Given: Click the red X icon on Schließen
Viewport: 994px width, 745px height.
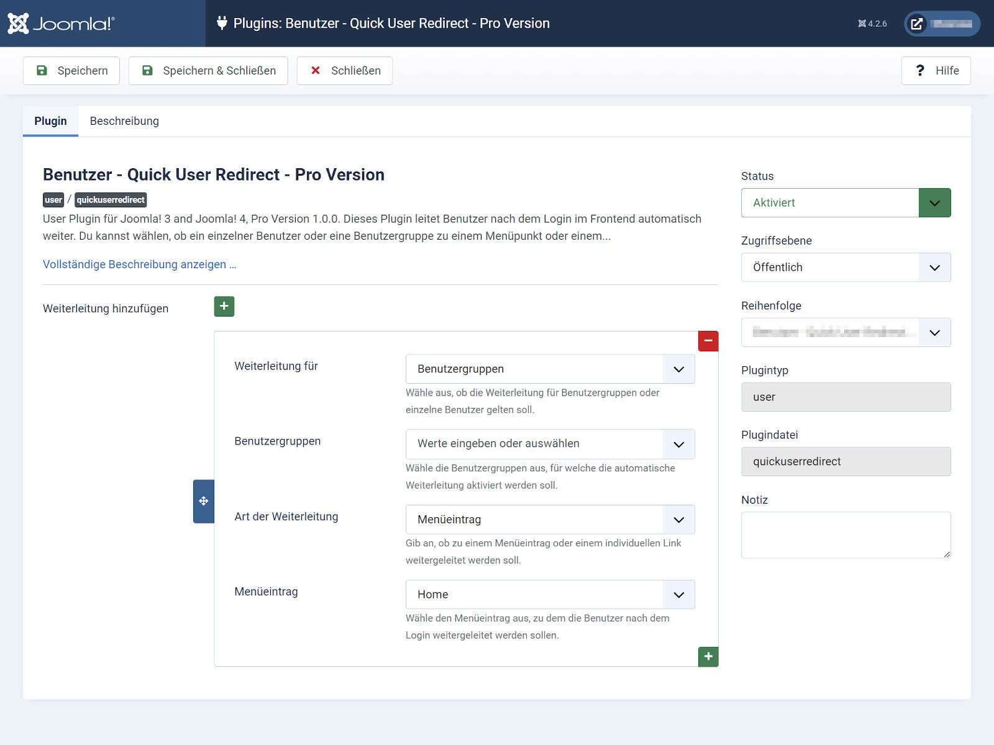Looking at the screenshot, I should (x=315, y=70).
